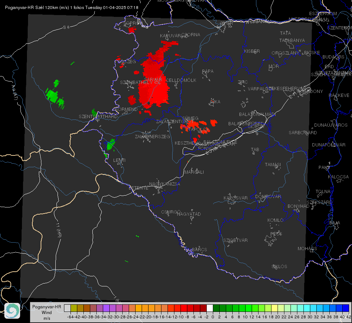Viewport: 352px width, 323px height.
Task: Click the MOHACS town label
Action: click(307, 249)
